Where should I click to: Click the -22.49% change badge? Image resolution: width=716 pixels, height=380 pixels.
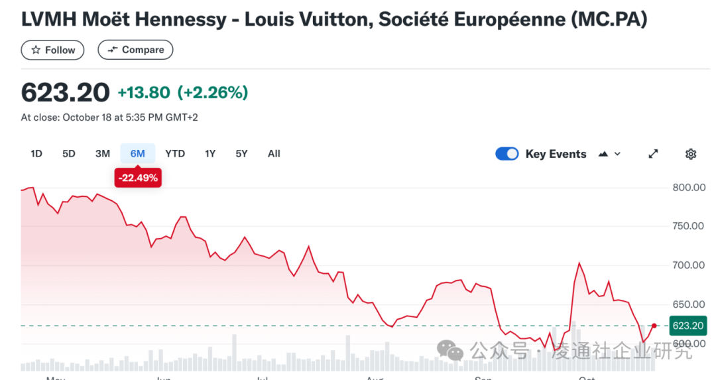click(x=137, y=178)
